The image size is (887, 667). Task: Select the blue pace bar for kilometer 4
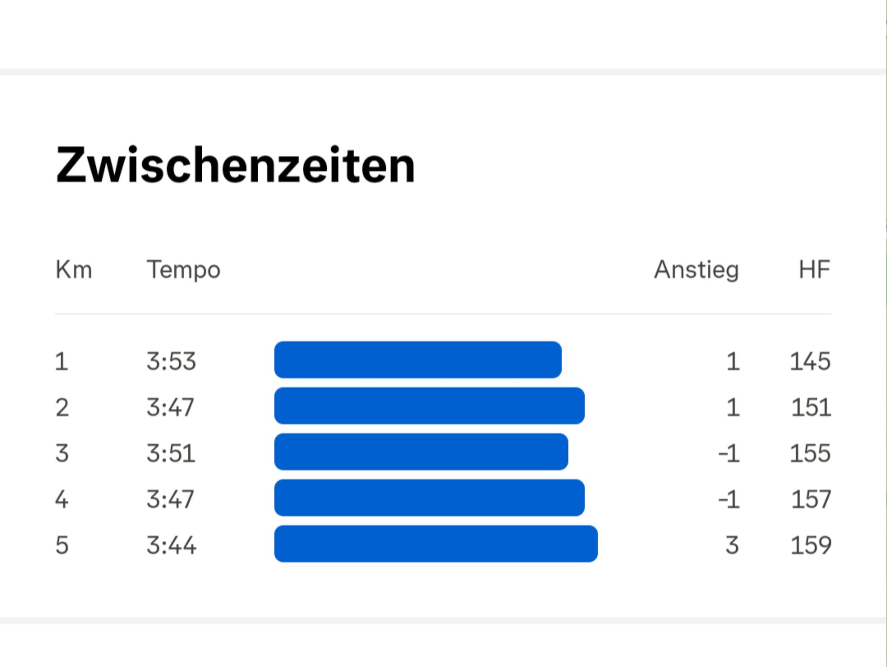point(429,497)
